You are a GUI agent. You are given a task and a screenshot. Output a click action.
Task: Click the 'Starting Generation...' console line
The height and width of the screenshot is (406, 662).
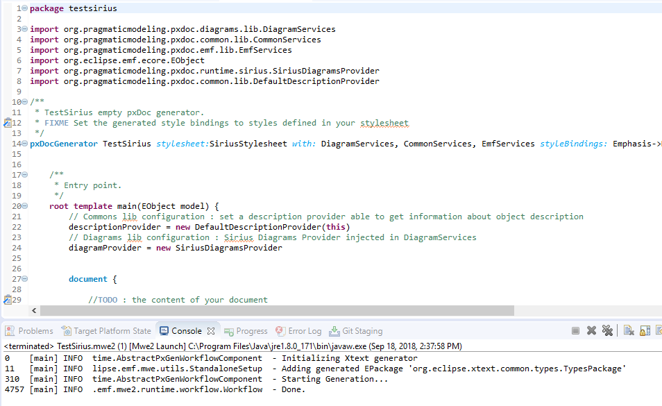196,379
